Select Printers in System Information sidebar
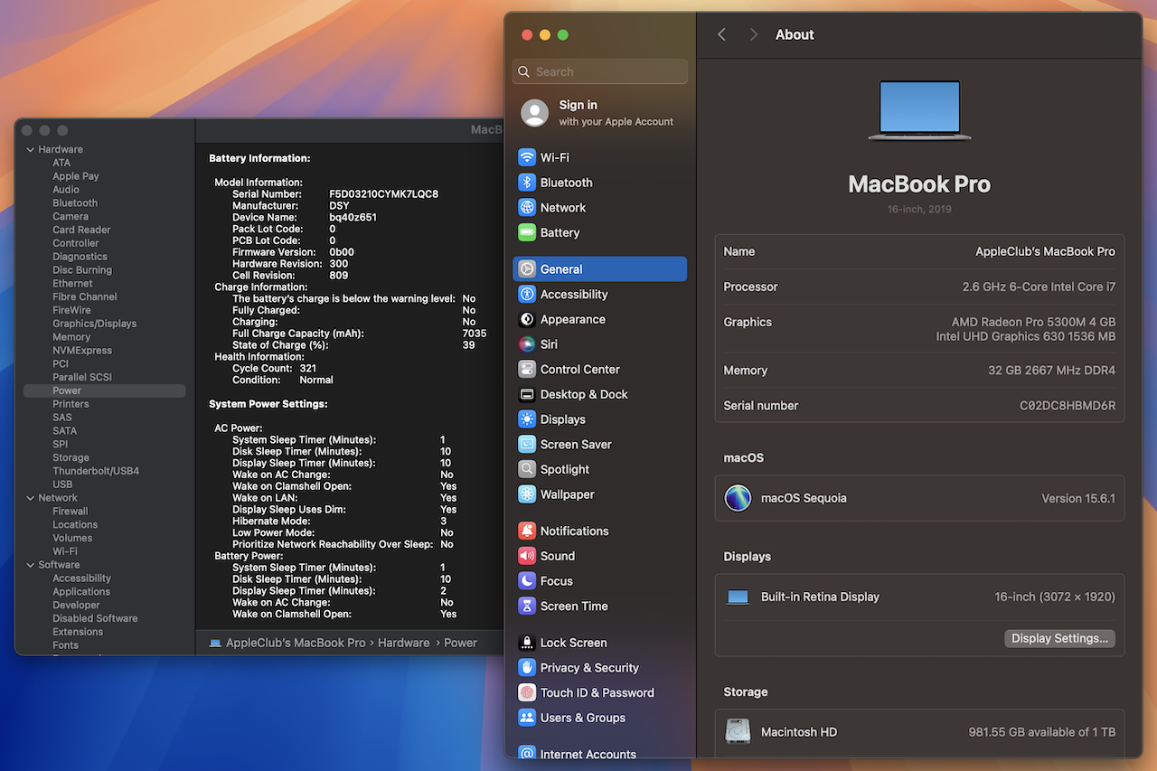Screen dimensions: 1157x771 point(71,404)
